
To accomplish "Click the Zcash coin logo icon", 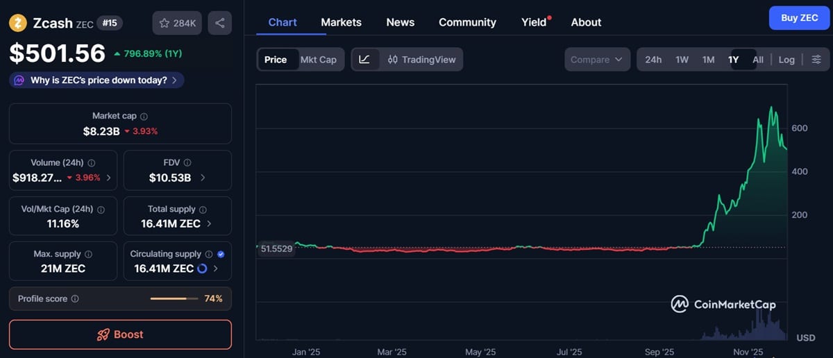I will click(18, 23).
